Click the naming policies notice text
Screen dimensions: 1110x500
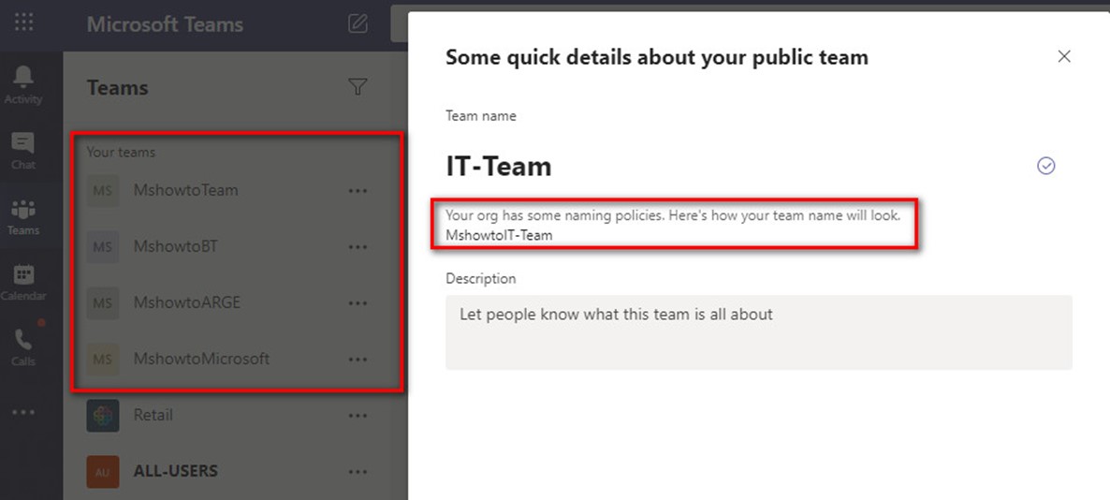click(x=673, y=215)
